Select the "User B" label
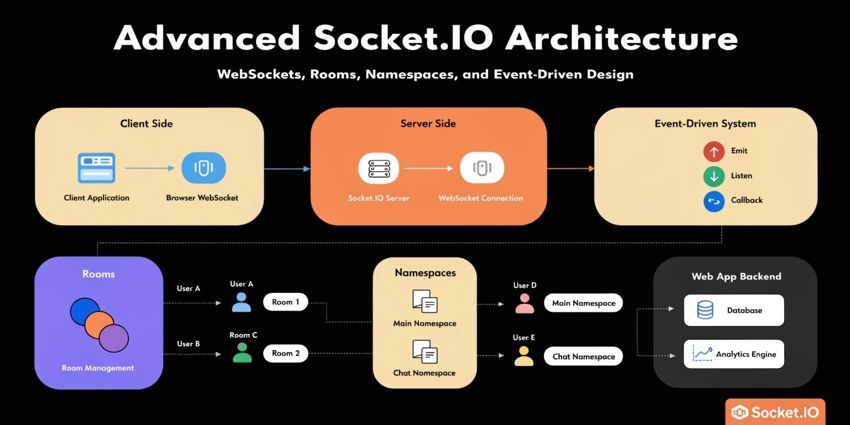The image size is (850, 425). point(189,344)
